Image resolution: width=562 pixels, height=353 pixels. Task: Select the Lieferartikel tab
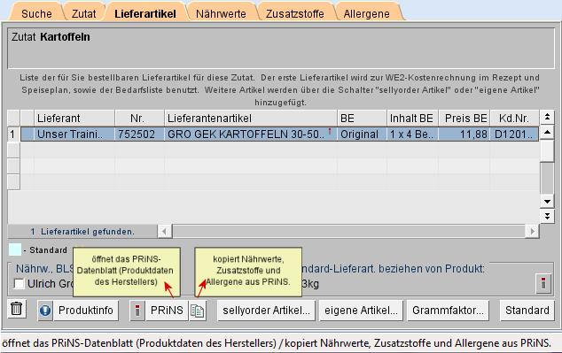[145, 13]
